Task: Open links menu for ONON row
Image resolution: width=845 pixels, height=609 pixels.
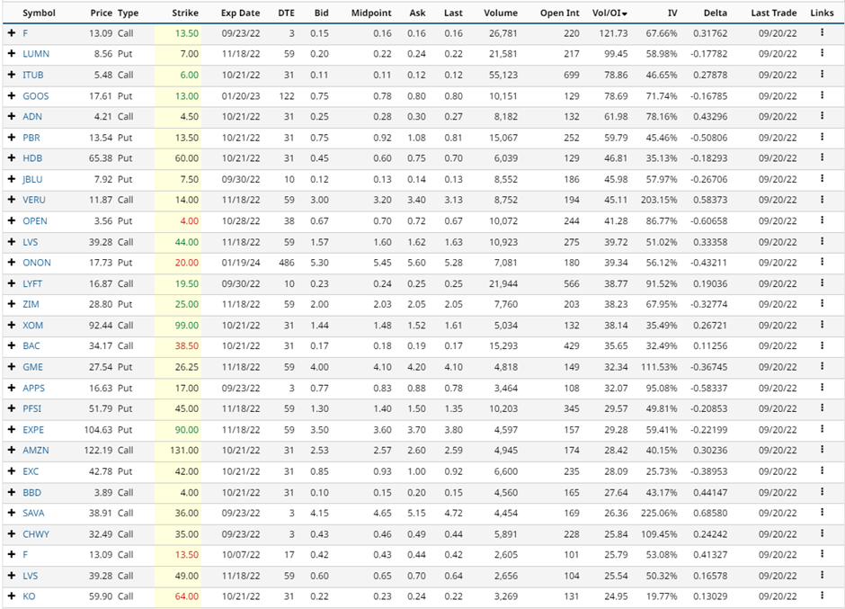Action: pos(822,262)
